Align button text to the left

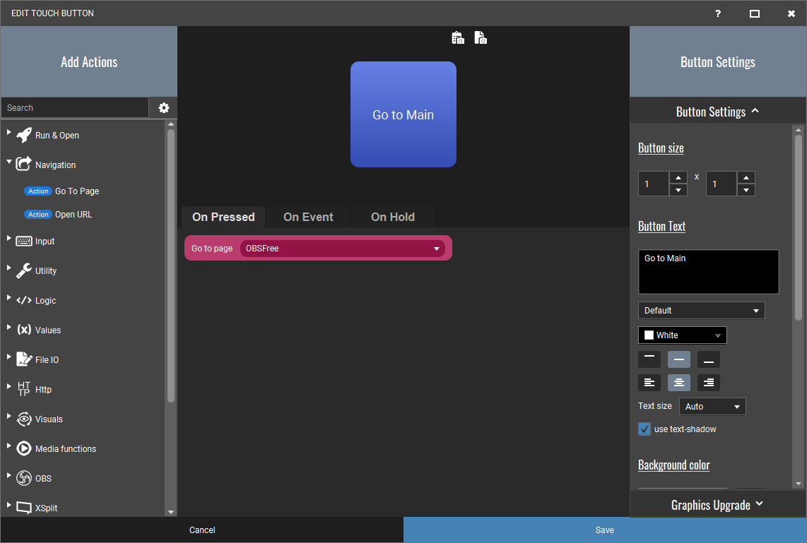point(649,383)
